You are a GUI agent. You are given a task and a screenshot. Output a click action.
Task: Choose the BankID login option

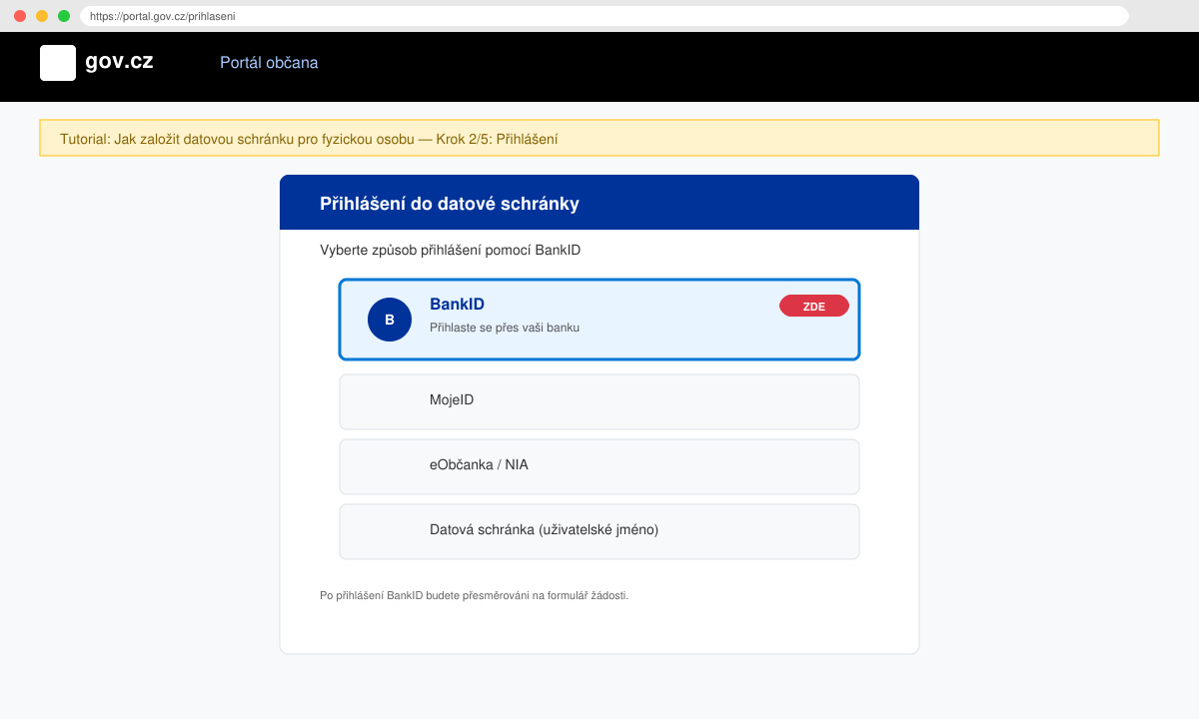(x=599, y=320)
